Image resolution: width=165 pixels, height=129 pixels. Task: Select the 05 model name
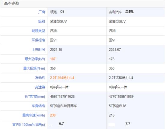[x=62, y=12]
